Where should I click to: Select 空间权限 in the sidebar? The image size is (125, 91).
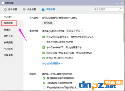[8, 23]
